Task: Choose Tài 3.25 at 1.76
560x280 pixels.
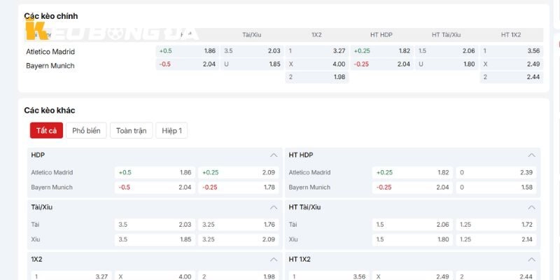Action: (x=239, y=225)
